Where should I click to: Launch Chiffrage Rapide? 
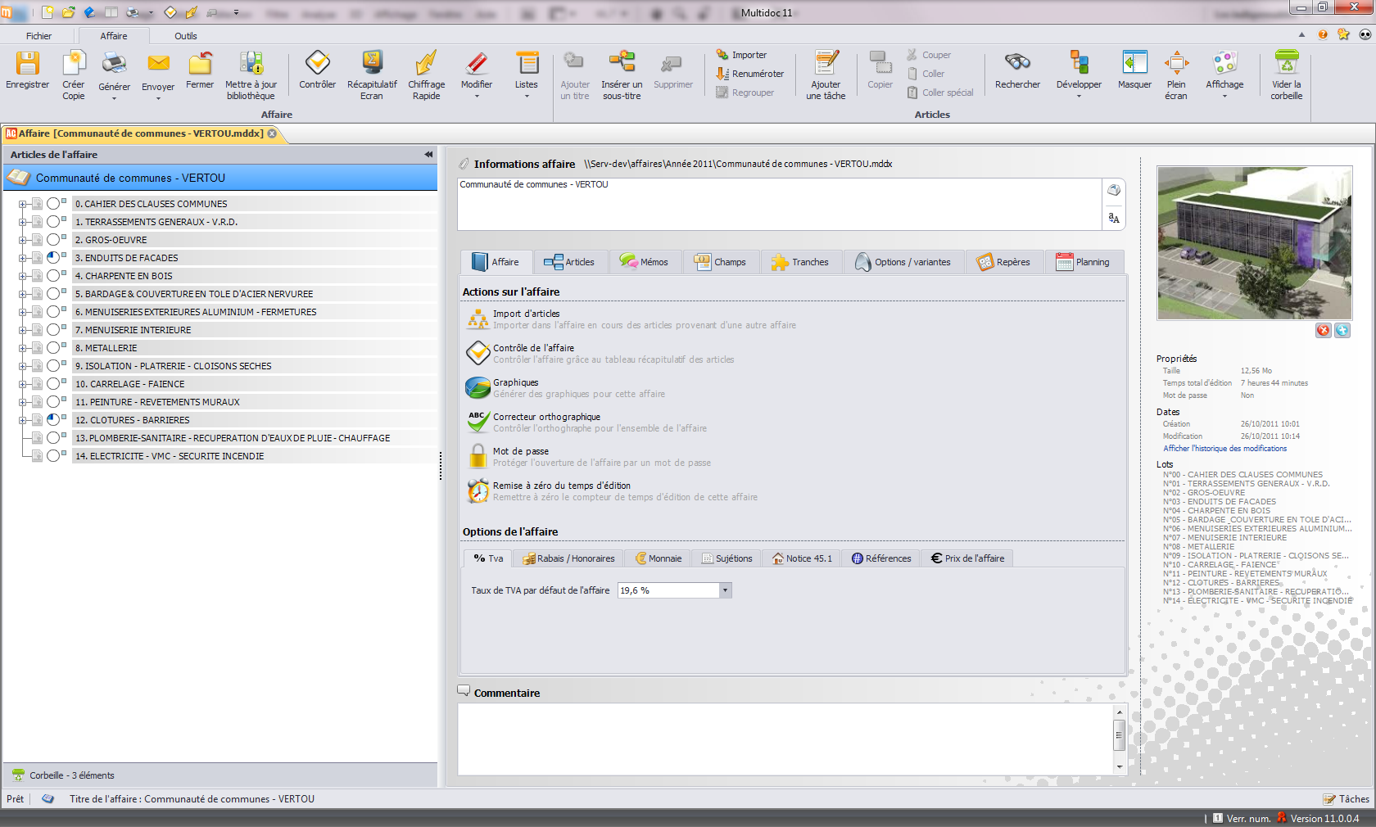[x=426, y=63]
